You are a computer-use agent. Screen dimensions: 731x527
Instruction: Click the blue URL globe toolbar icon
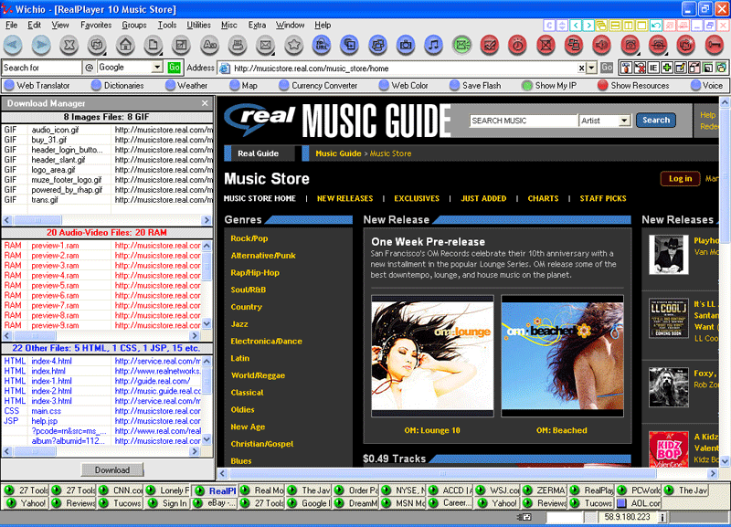(322, 45)
